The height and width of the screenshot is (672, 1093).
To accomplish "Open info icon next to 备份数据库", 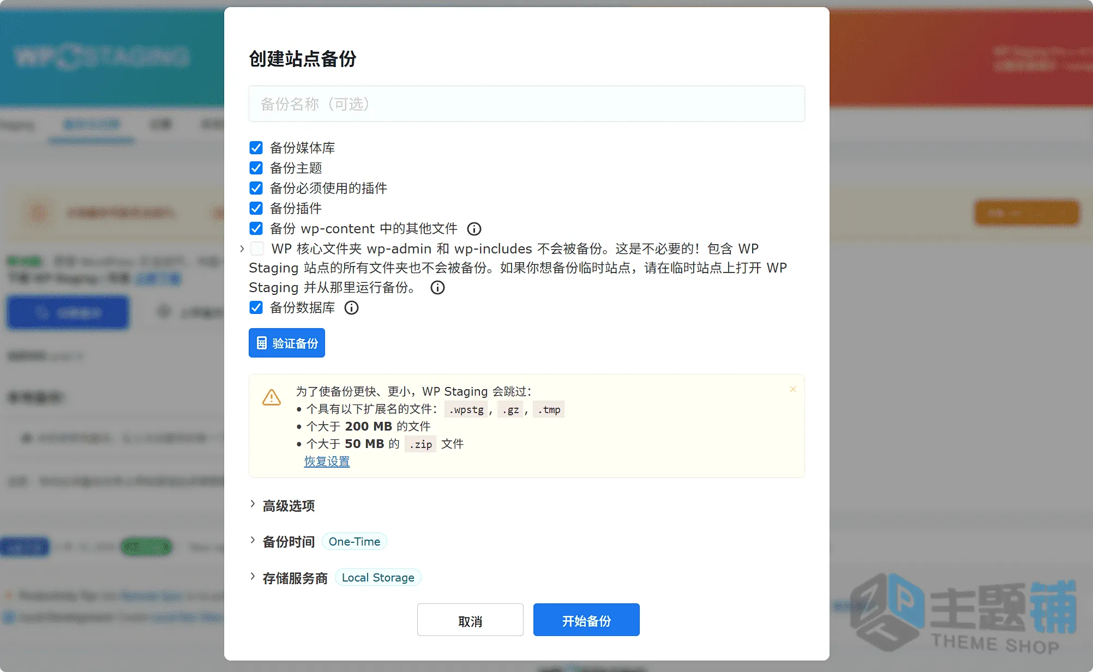I will point(351,308).
